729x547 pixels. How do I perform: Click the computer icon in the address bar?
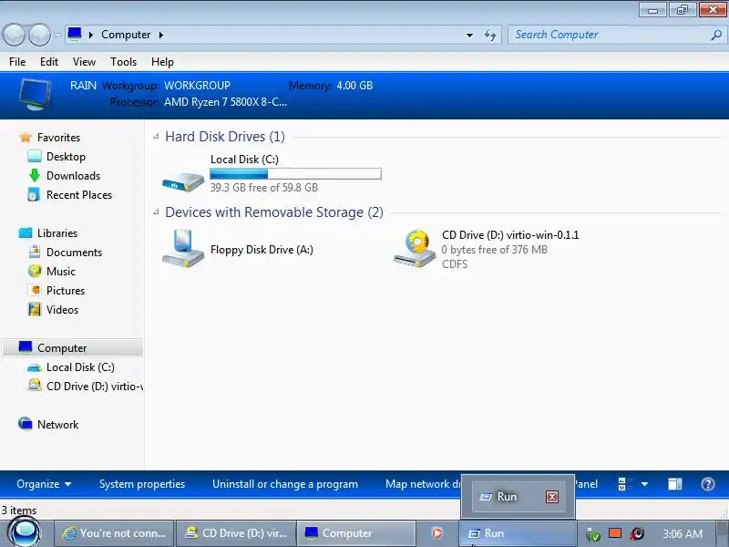tap(75, 34)
